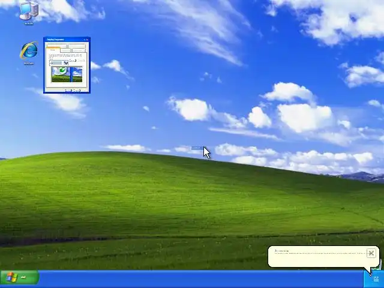Click the Help question-mark in Display Properties

point(85,40)
